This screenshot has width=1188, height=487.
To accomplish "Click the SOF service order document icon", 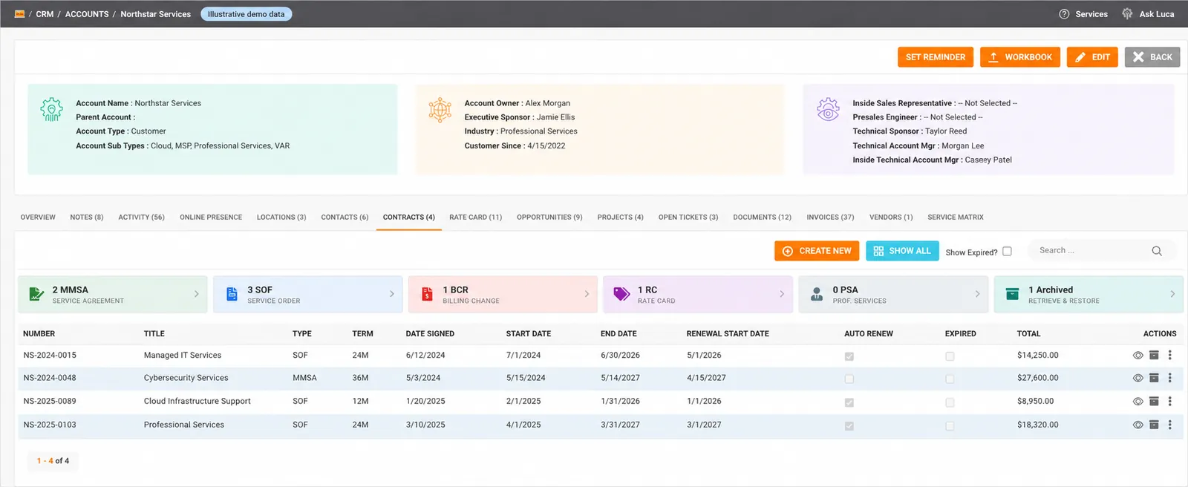I will tap(232, 294).
